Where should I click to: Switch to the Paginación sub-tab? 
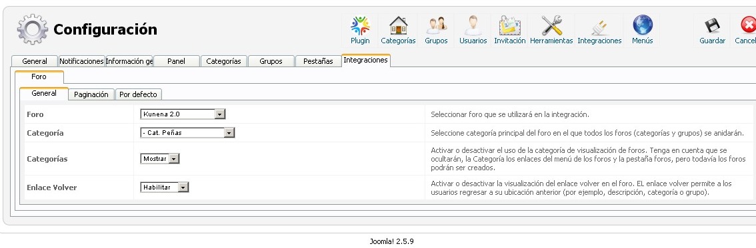click(91, 94)
